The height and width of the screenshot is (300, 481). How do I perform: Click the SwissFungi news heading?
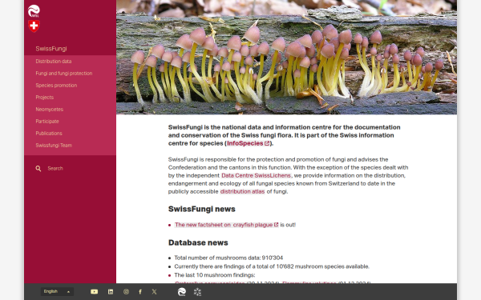[201, 209]
